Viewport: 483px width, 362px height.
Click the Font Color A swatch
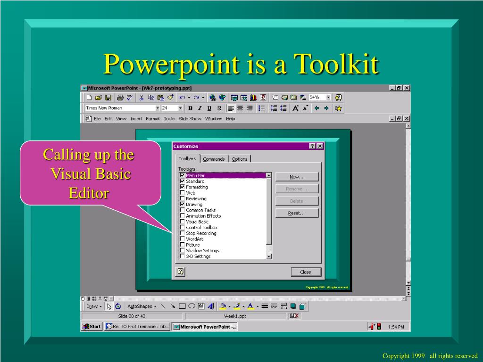click(x=251, y=306)
